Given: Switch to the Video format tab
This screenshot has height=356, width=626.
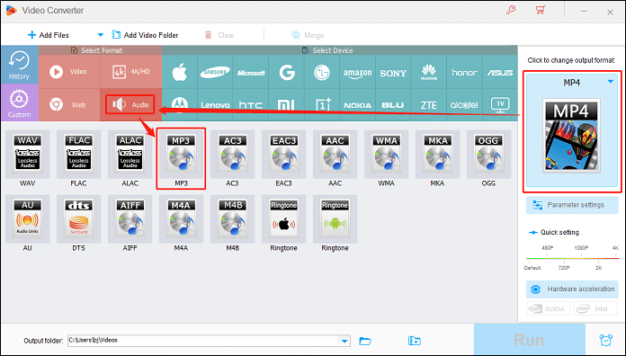Looking at the screenshot, I should (69, 72).
